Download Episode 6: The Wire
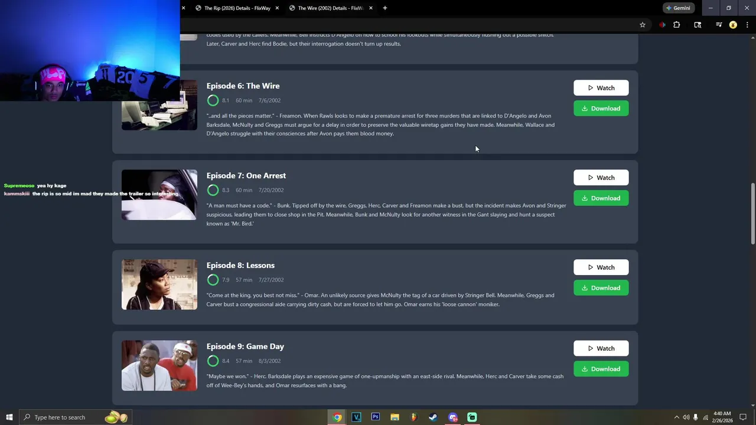This screenshot has width=756, height=425. 601,109
